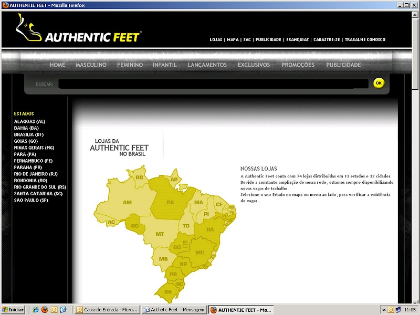Launch Outlook from the quick launch bar
420x315 pixels.
54,310
